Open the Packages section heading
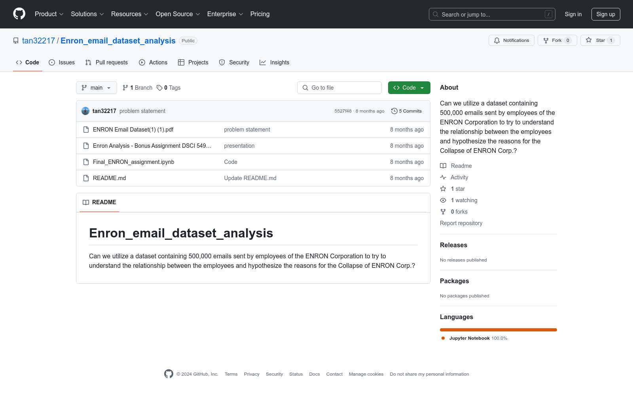The image size is (633, 395). click(x=455, y=281)
